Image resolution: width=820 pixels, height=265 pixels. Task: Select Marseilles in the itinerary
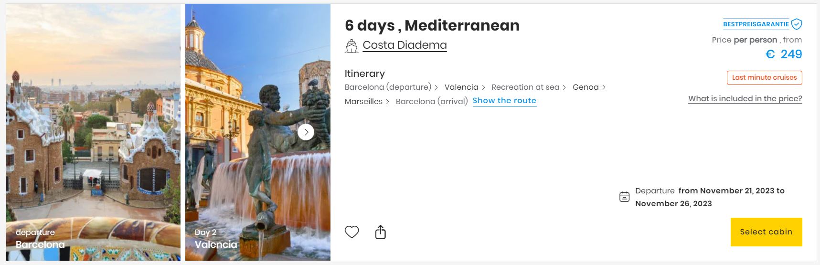(x=363, y=102)
